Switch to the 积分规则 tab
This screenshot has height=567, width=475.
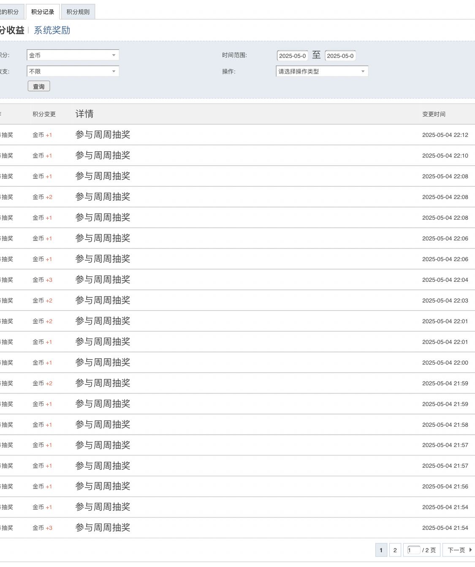78,12
